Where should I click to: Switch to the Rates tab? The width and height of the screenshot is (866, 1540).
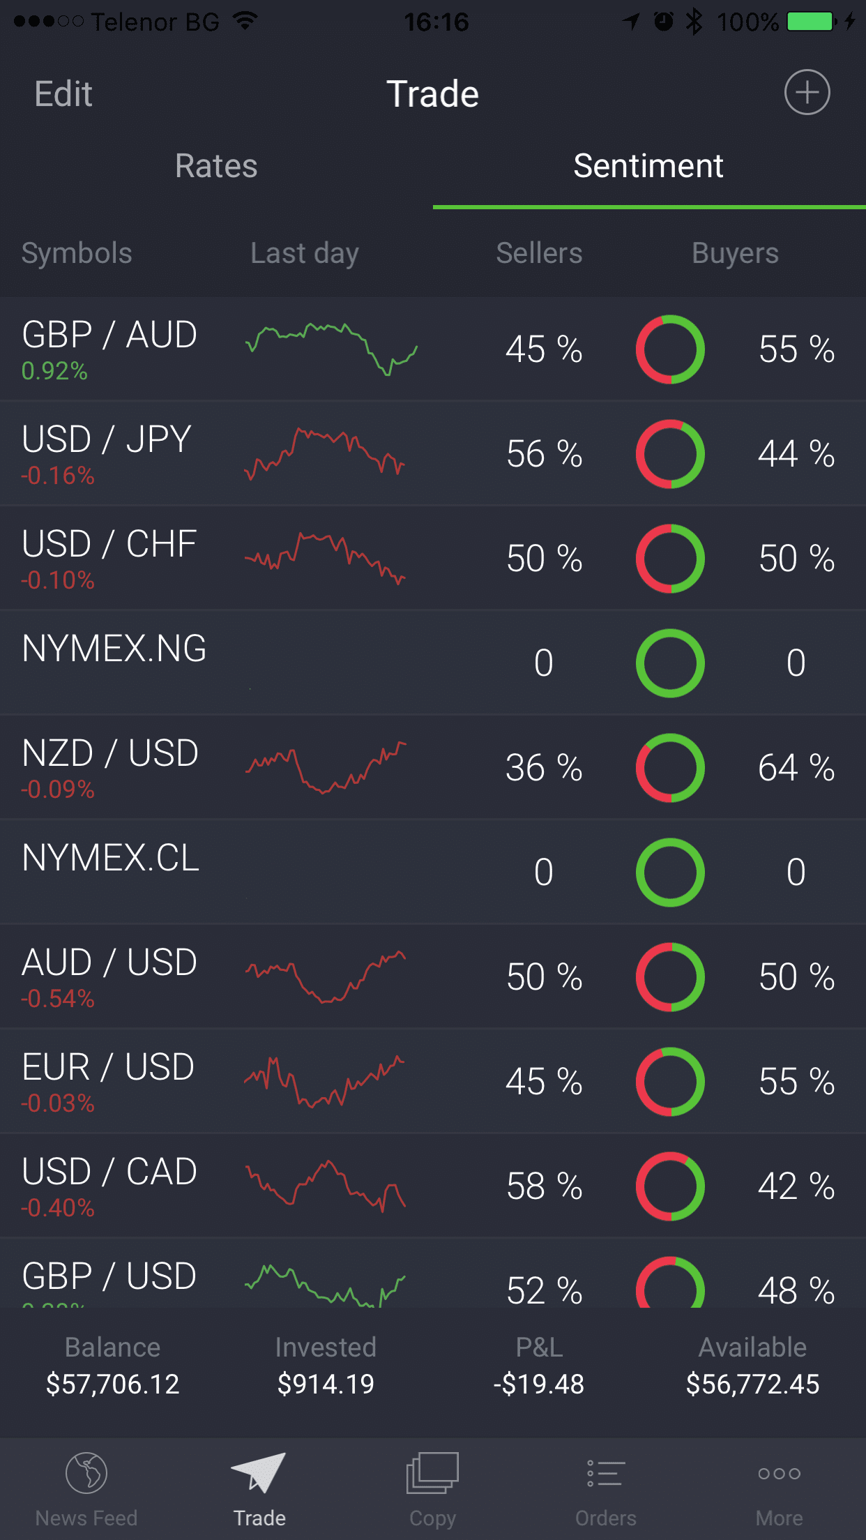click(216, 166)
